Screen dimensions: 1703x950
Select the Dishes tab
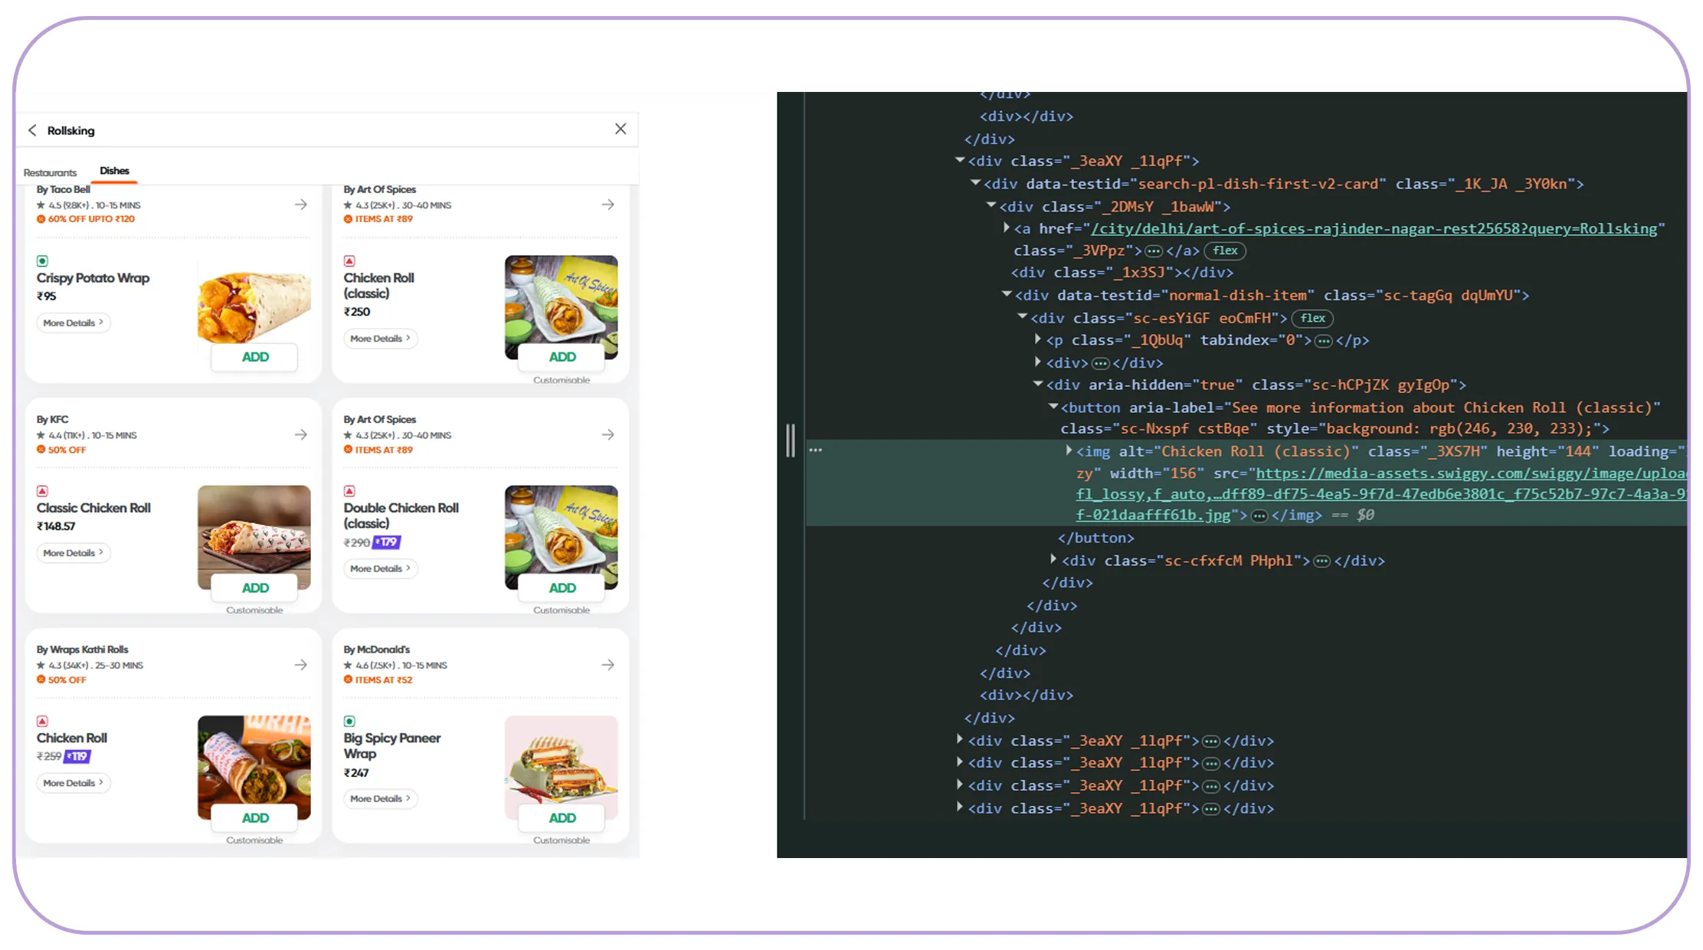(114, 171)
